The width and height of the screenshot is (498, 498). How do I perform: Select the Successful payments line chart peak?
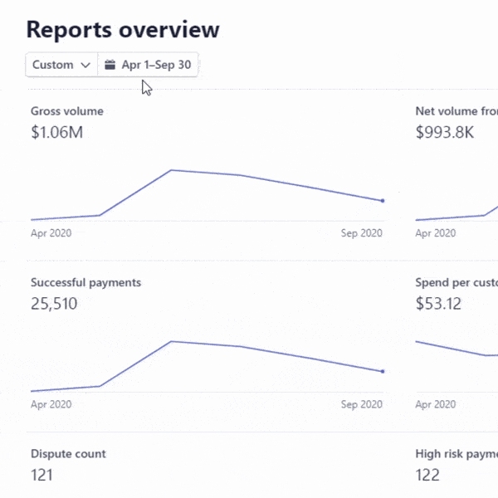pyautogui.click(x=171, y=341)
